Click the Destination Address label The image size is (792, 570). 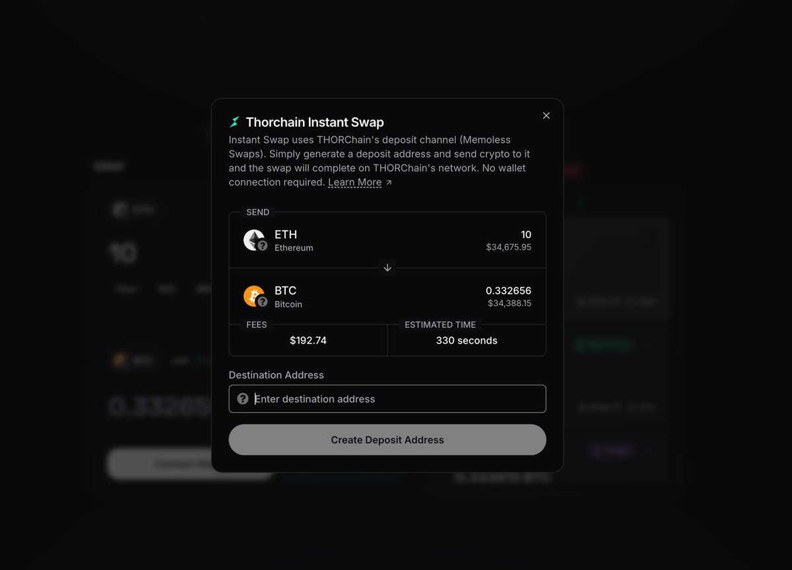point(276,375)
